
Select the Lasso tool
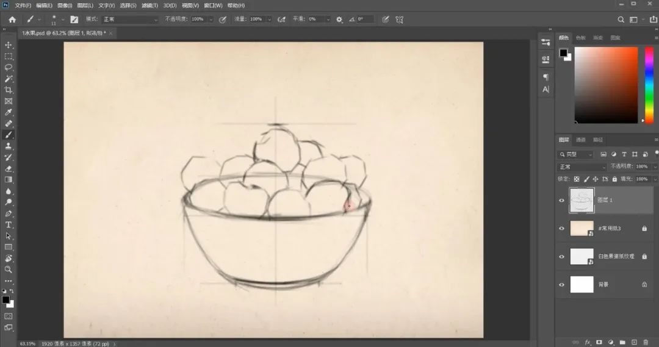point(9,68)
